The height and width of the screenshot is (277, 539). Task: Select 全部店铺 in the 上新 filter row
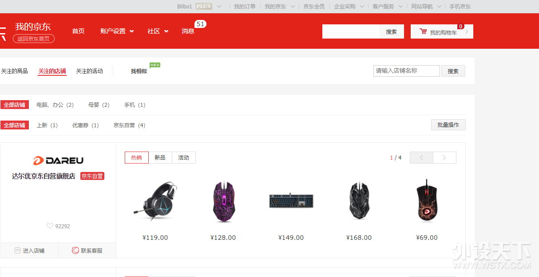tap(15, 125)
